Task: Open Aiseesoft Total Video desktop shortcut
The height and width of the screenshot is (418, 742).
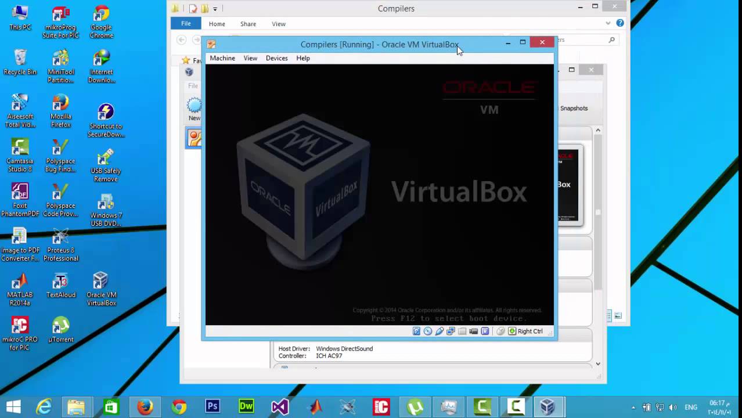Action: point(20,111)
